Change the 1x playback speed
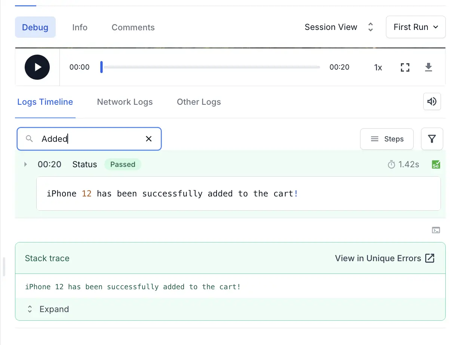The height and width of the screenshot is (345, 454). pos(378,67)
